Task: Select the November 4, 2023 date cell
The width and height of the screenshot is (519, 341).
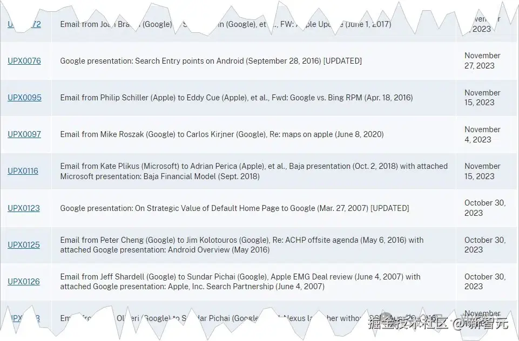Action: coord(482,134)
